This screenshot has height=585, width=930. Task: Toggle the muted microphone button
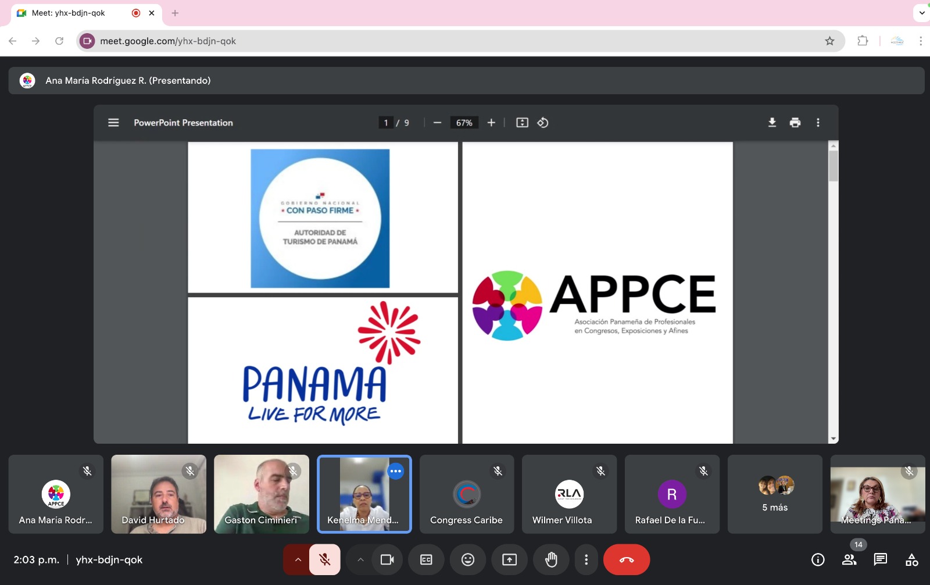click(325, 560)
